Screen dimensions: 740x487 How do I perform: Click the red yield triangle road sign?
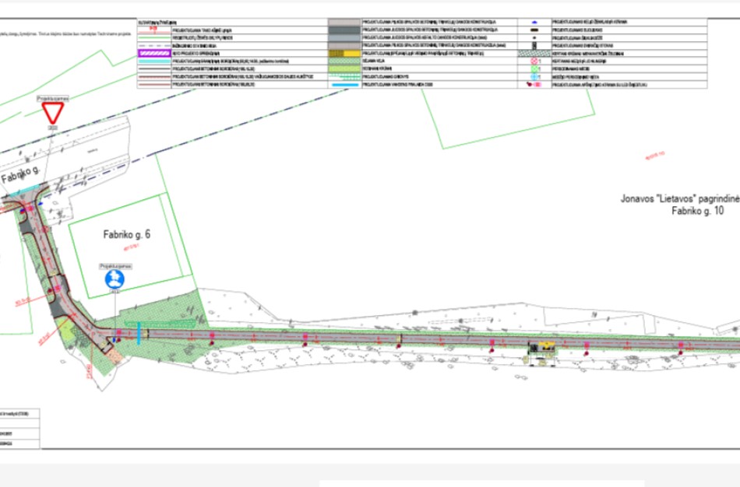(x=54, y=114)
